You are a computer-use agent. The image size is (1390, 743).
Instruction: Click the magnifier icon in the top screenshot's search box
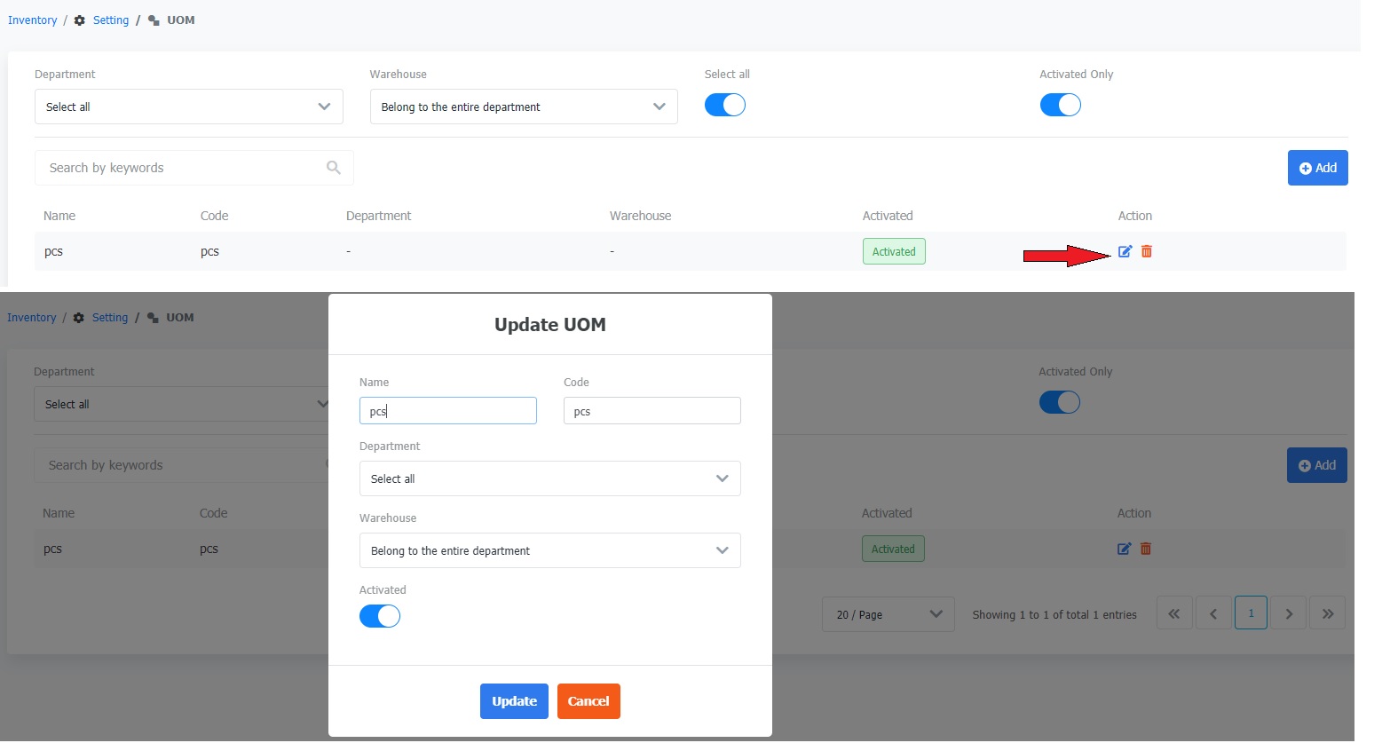click(334, 168)
